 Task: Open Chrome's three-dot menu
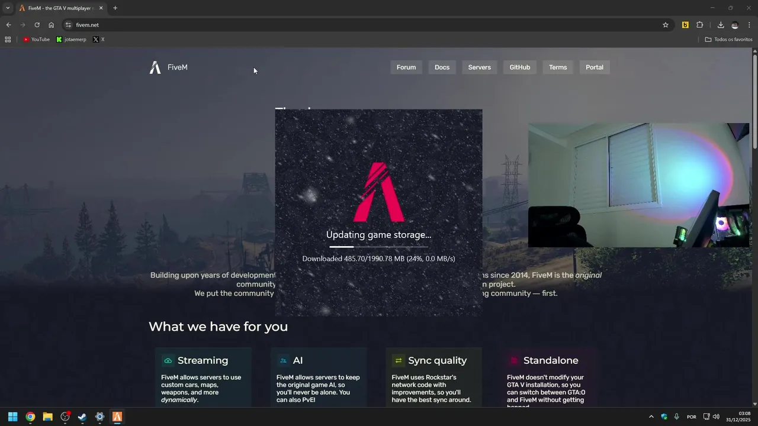(x=749, y=25)
